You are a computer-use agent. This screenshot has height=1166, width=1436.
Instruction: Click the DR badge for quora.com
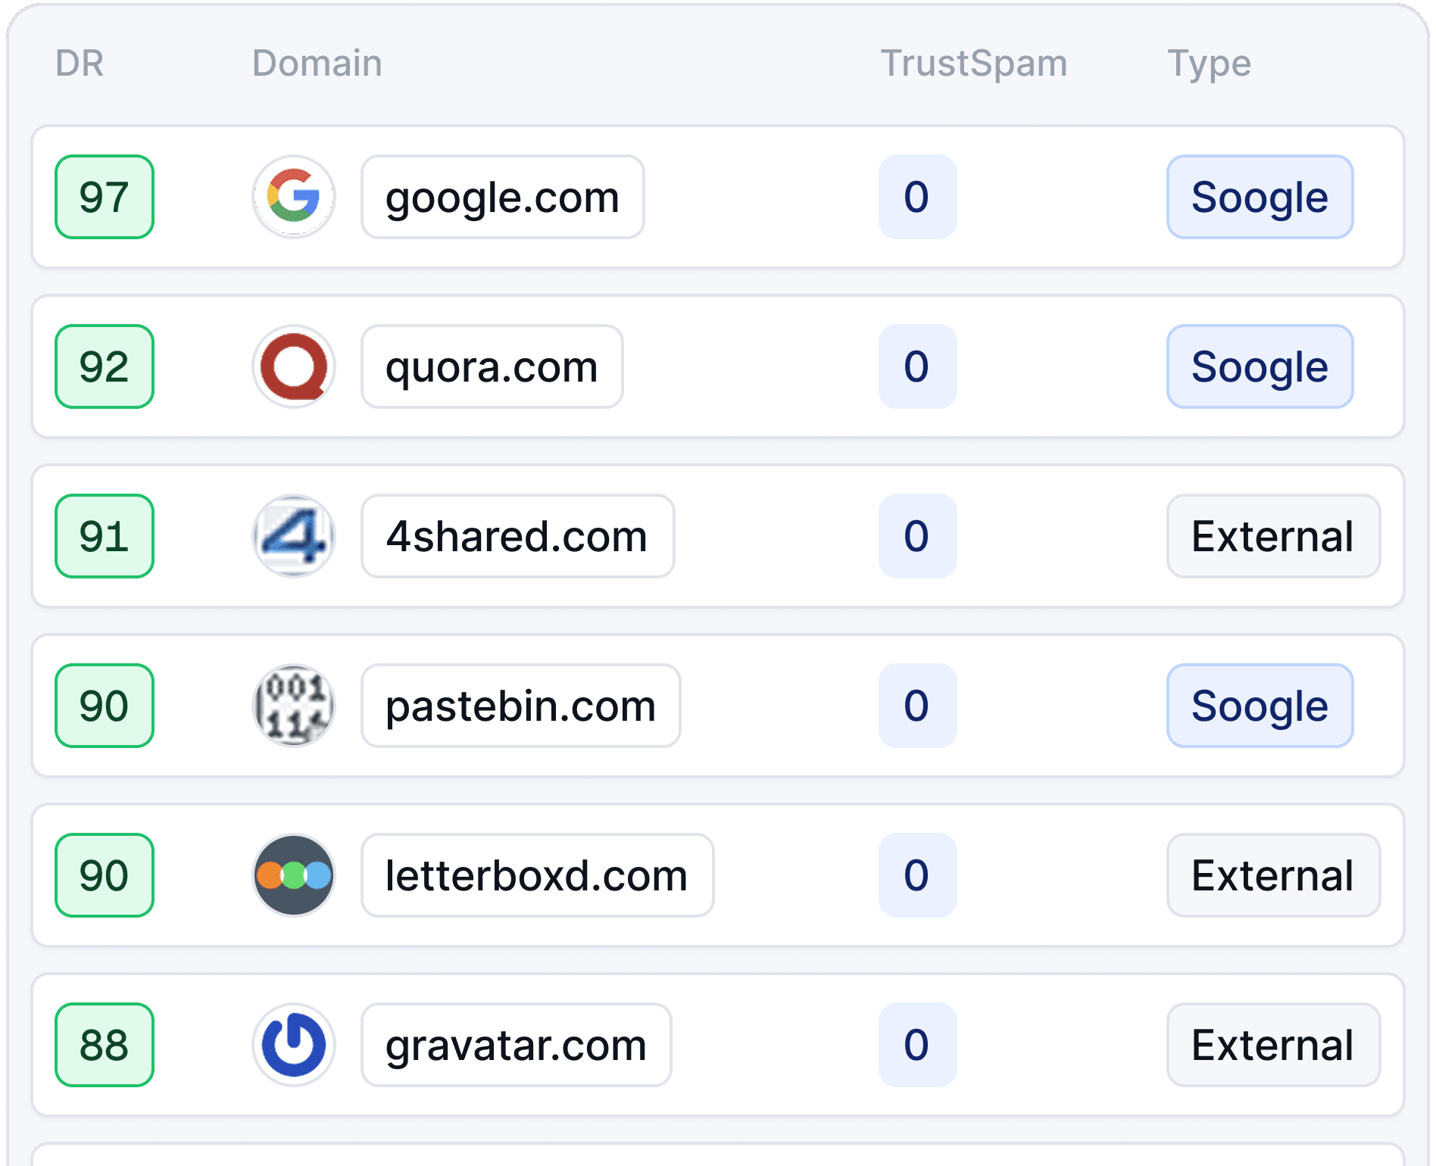click(104, 366)
